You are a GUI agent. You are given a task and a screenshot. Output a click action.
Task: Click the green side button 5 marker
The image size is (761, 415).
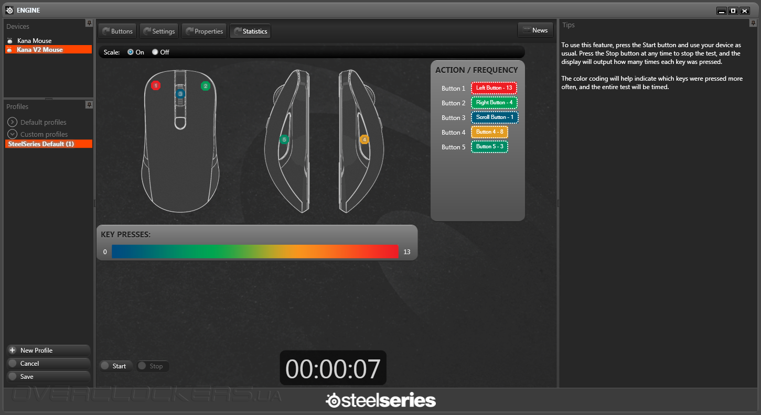click(284, 139)
